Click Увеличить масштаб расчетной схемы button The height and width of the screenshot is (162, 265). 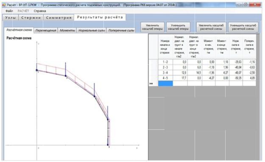tap(211, 27)
